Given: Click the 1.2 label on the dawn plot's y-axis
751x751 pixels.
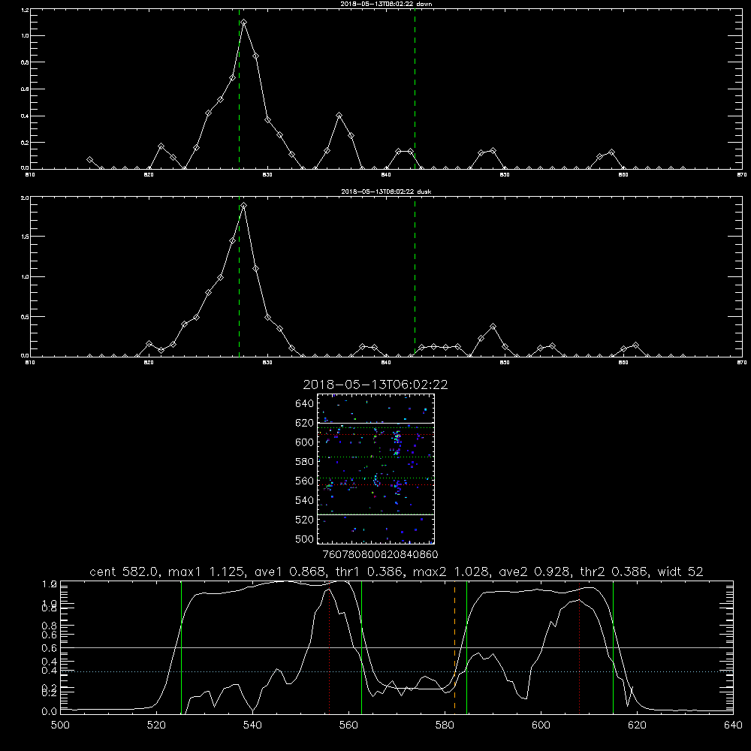Looking at the screenshot, I should 25,10.
